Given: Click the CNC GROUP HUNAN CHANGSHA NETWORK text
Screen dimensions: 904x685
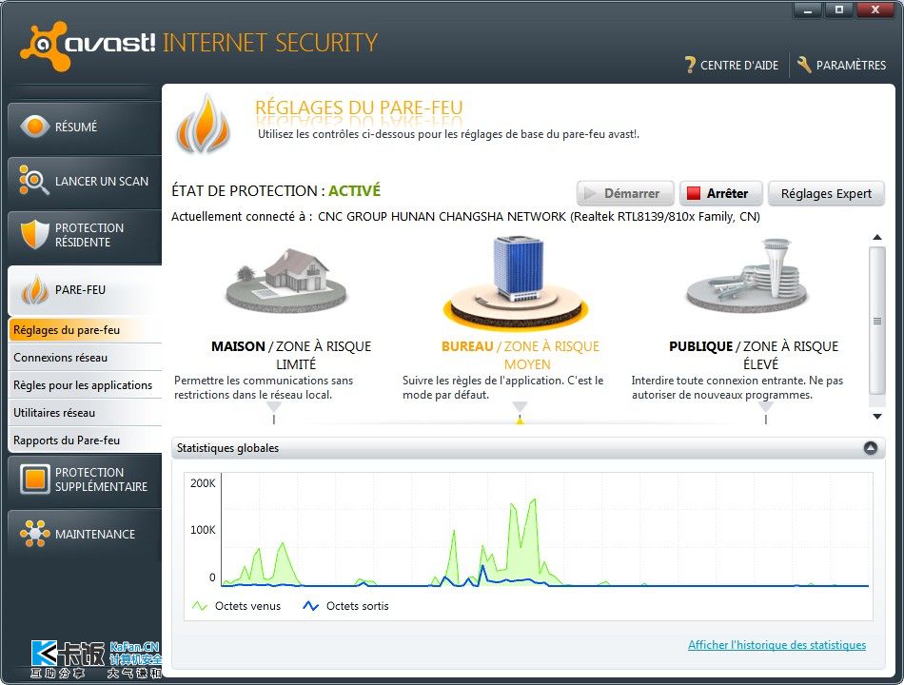Looking at the screenshot, I should [x=442, y=217].
